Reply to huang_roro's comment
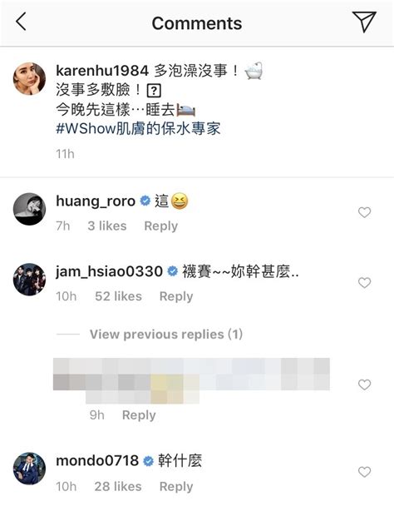Screen dimensions: 394x516 pos(161,226)
